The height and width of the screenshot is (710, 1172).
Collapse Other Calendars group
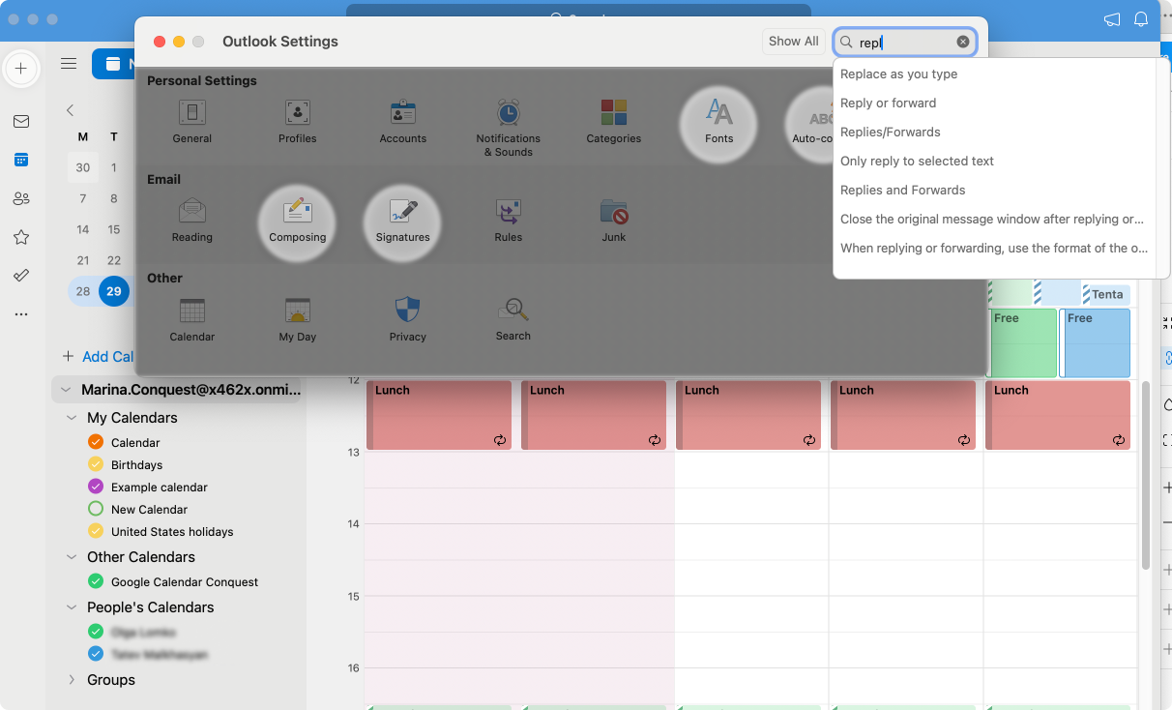tap(72, 557)
